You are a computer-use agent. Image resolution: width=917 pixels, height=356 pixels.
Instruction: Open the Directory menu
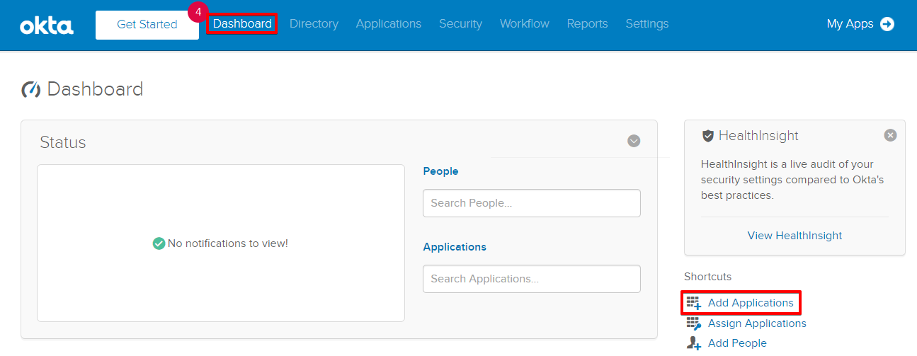pos(314,24)
